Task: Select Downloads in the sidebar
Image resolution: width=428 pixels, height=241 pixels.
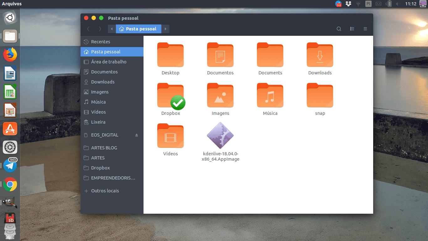Action: point(103,82)
